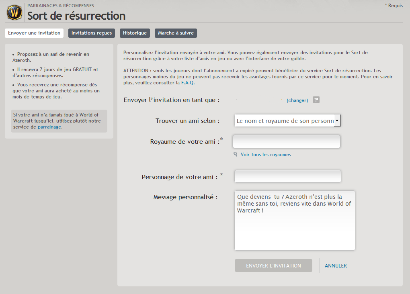Click the '7 jours de jeu GRATUIT' bullet text

point(55,72)
